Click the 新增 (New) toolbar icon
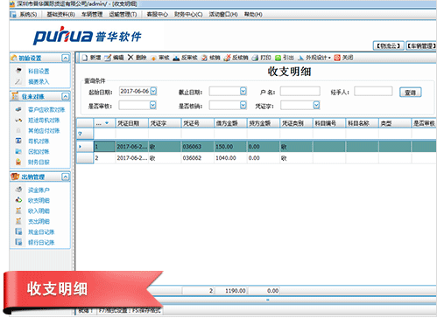This screenshot has height=318, width=437. pyautogui.click(x=85, y=58)
